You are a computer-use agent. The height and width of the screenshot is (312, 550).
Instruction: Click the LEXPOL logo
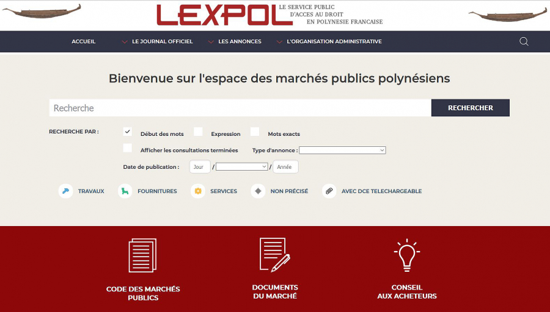point(224,15)
